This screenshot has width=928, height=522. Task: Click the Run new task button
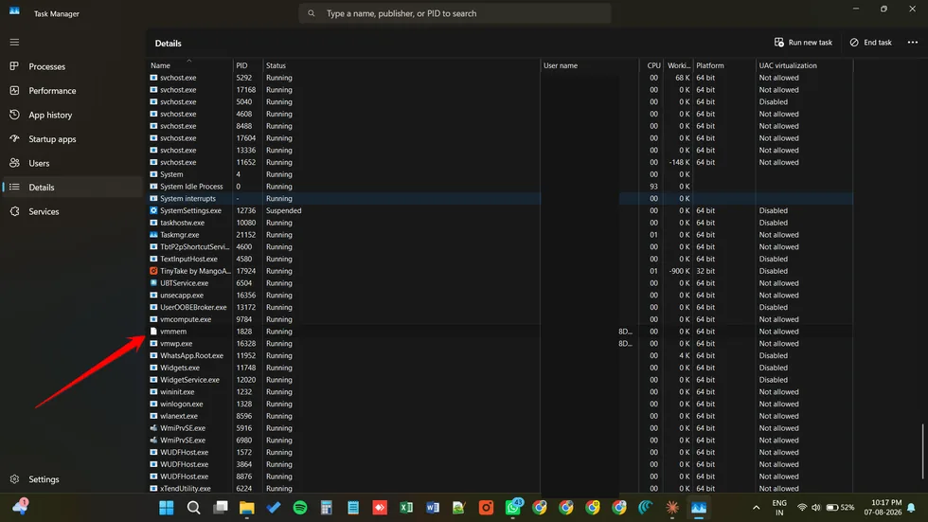pyautogui.click(x=803, y=43)
